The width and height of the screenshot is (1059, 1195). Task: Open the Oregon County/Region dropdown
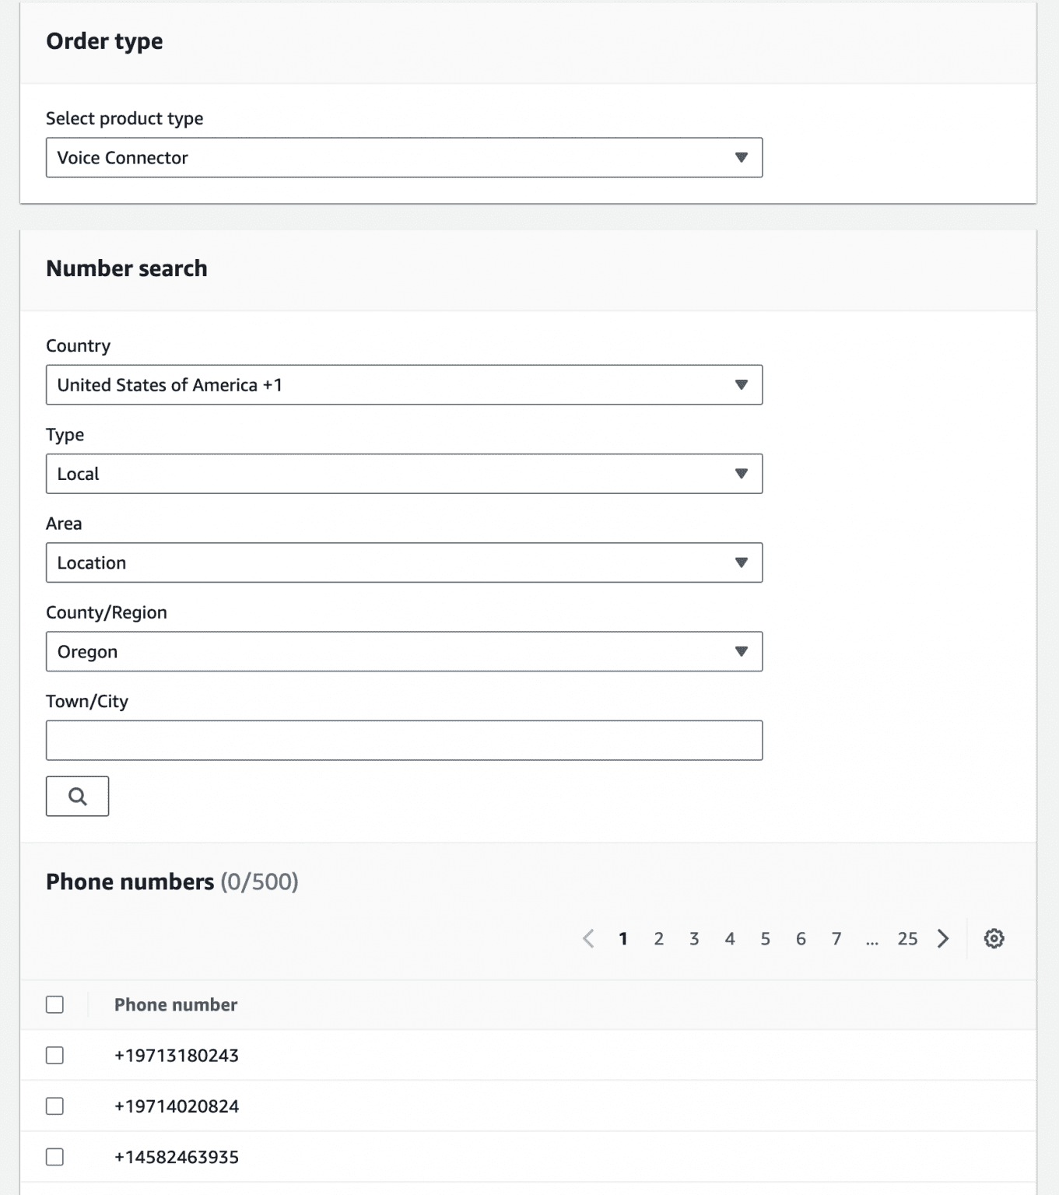tap(404, 651)
